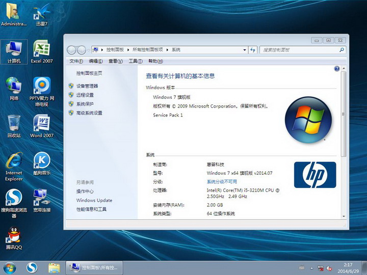Screen dimensions: 367x275
Task: Click 控制面板 breadcrumb segment
Action: click(115, 49)
